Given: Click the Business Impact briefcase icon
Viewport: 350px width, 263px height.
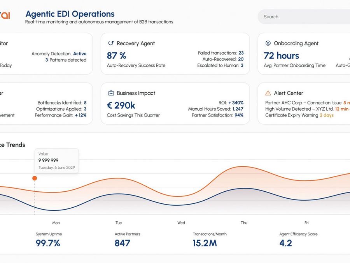Looking at the screenshot, I should coord(111,93).
